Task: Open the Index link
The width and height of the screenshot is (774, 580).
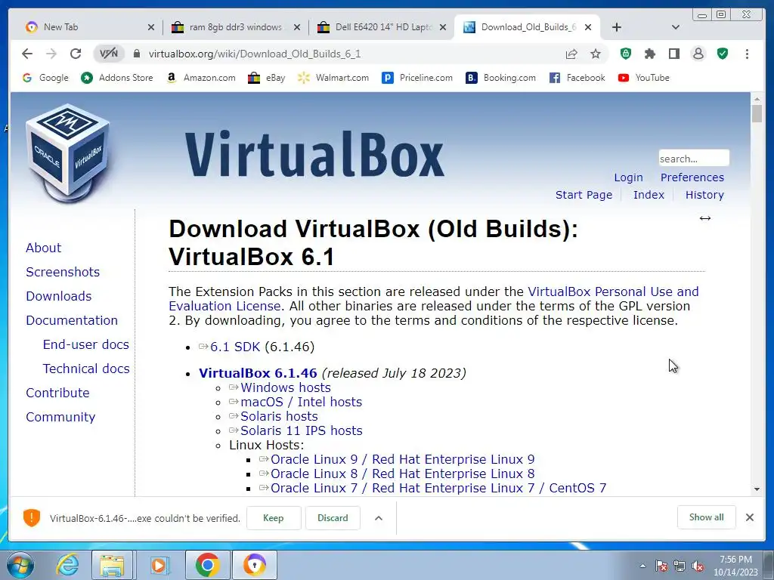Action: [649, 195]
